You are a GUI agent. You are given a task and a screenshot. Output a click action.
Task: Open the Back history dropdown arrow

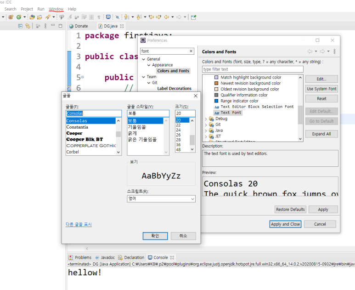pos(173,17)
